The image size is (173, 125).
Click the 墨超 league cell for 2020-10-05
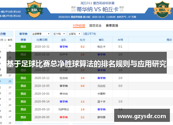click(23, 86)
